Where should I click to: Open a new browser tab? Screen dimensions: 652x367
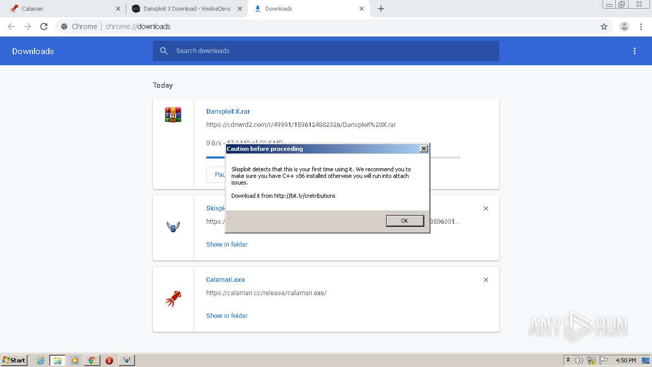click(x=381, y=9)
